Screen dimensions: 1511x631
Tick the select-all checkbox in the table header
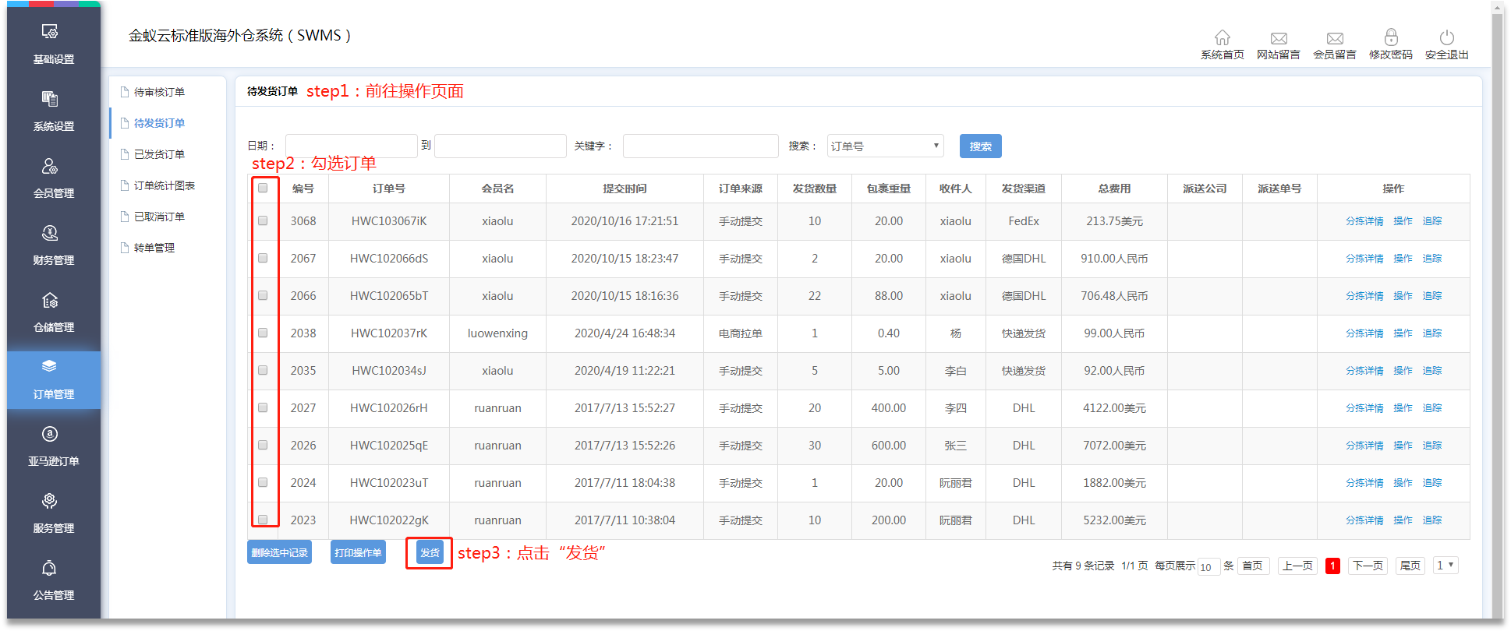click(263, 188)
